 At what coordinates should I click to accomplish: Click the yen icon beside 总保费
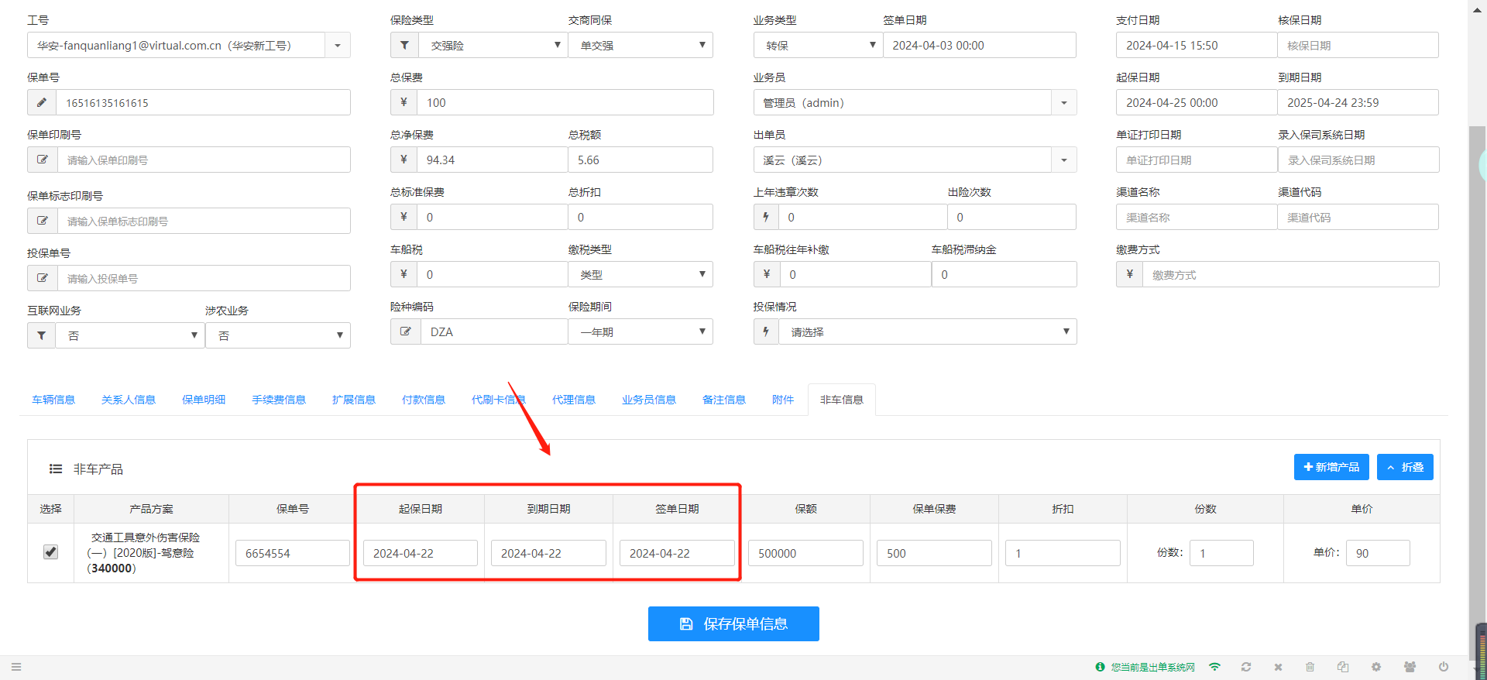point(404,102)
